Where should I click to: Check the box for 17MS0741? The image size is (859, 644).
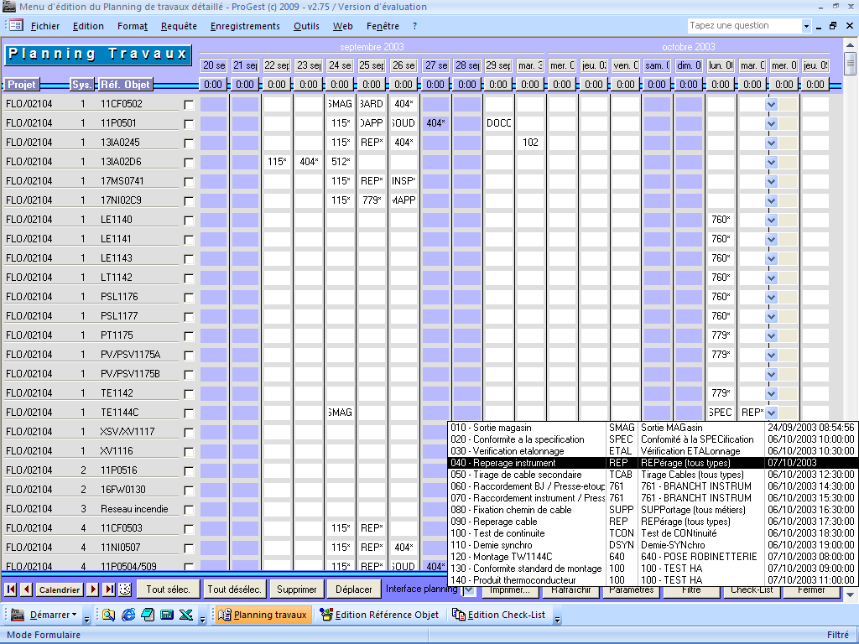click(x=189, y=182)
